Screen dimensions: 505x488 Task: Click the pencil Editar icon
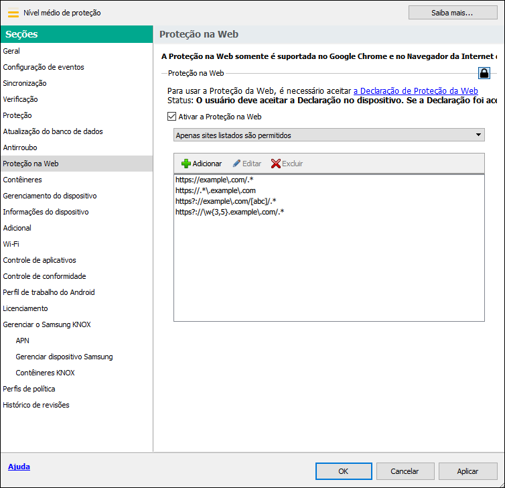coord(236,164)
